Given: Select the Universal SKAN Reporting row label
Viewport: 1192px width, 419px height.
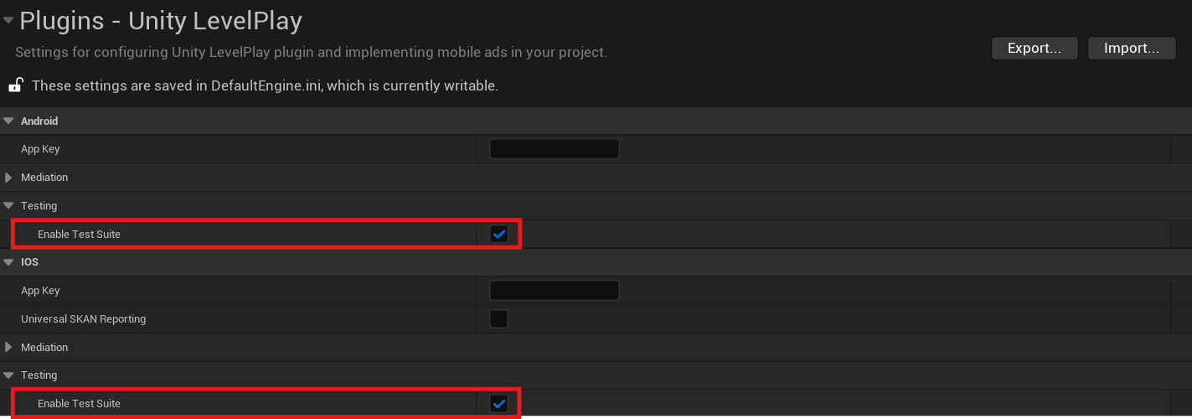Looking at the screenshot, I should tap(83, 319).
